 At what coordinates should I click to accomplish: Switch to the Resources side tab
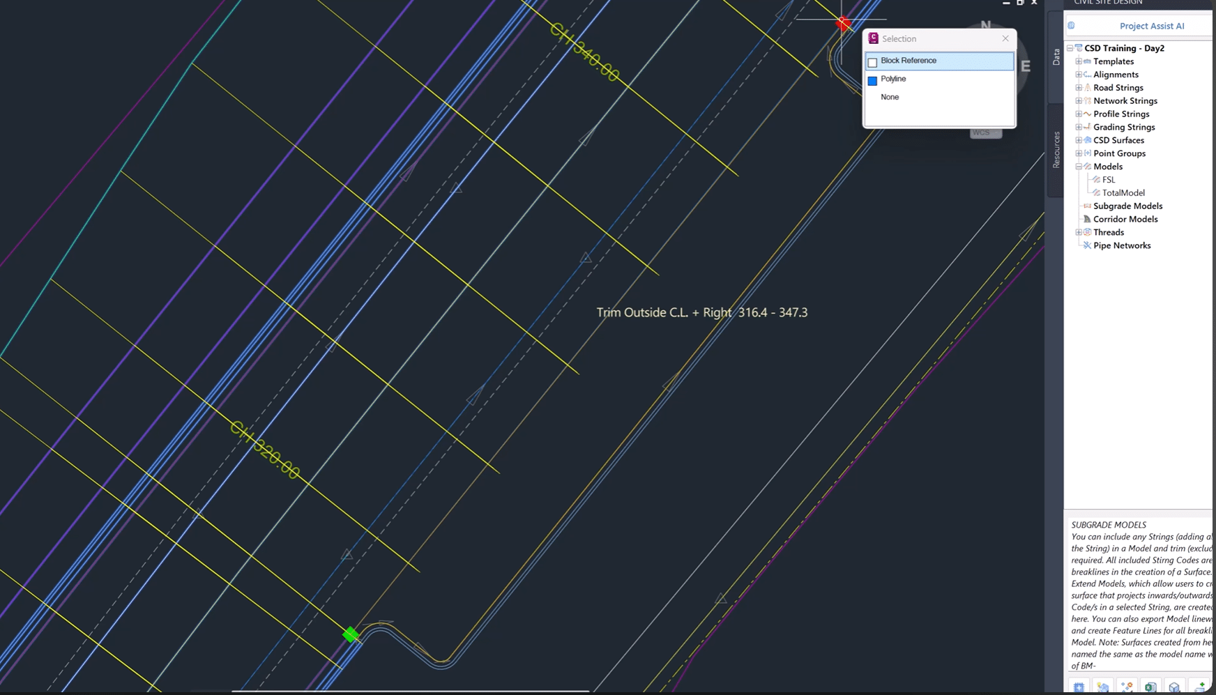click(x=1056, y=150)
